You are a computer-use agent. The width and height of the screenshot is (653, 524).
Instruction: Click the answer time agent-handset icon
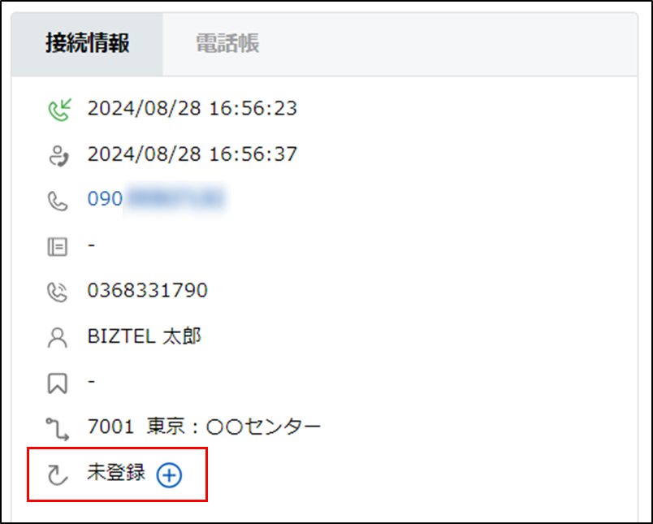point(57,154)
